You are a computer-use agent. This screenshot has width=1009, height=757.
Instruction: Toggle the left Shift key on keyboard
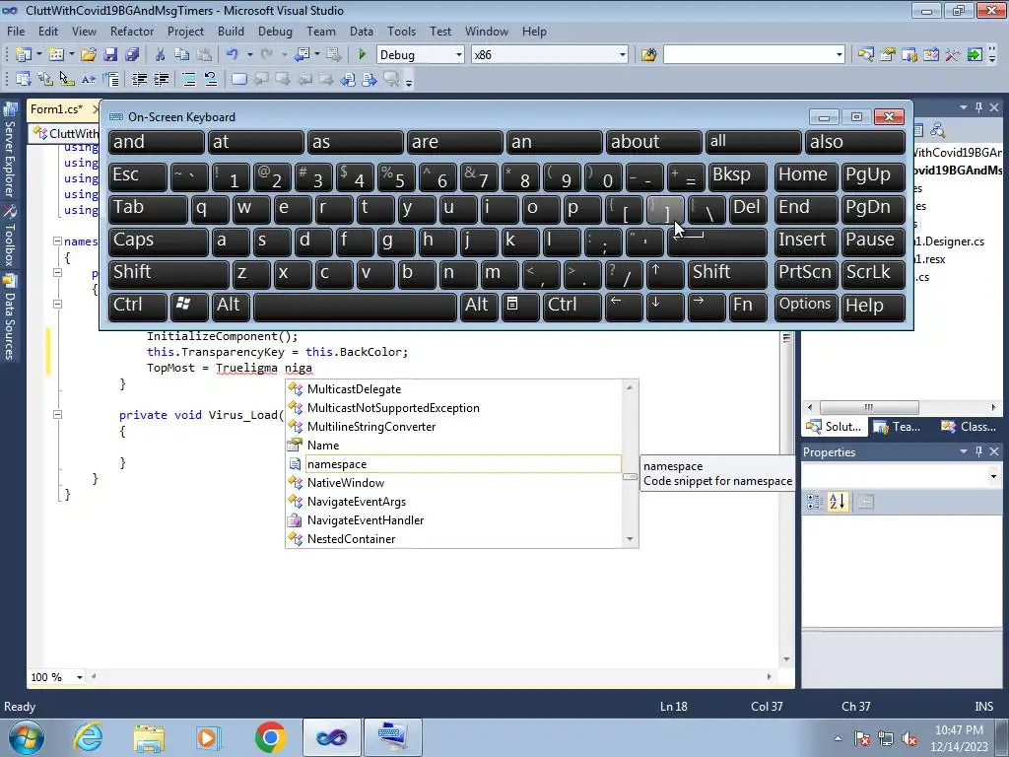click(168, 274)
